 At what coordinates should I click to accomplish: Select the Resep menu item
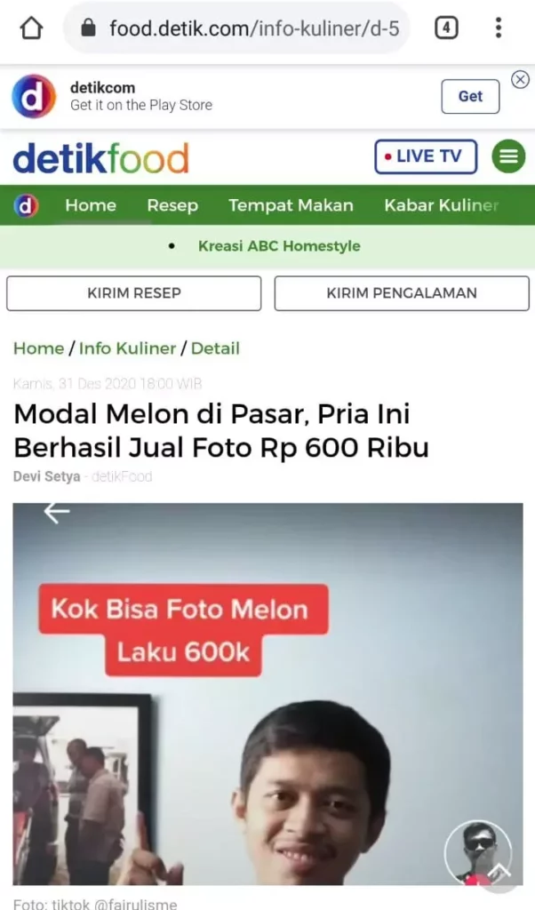tap(172, 205)
